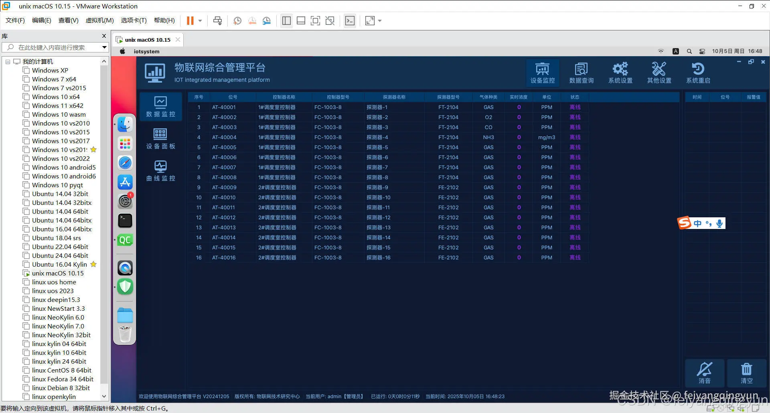This screenshot has height=413, width=770.
Task: Open 其他设置 other settings
Action: 659,73
